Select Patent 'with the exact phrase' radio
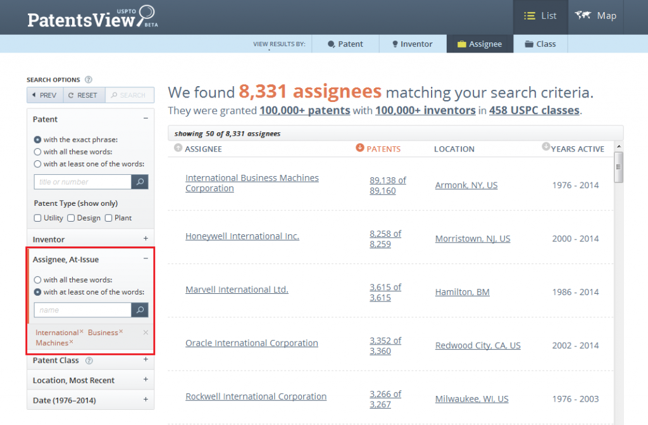The width and height of the screenshot is (648, 425). pyautogui.click(x=37, y=139)
